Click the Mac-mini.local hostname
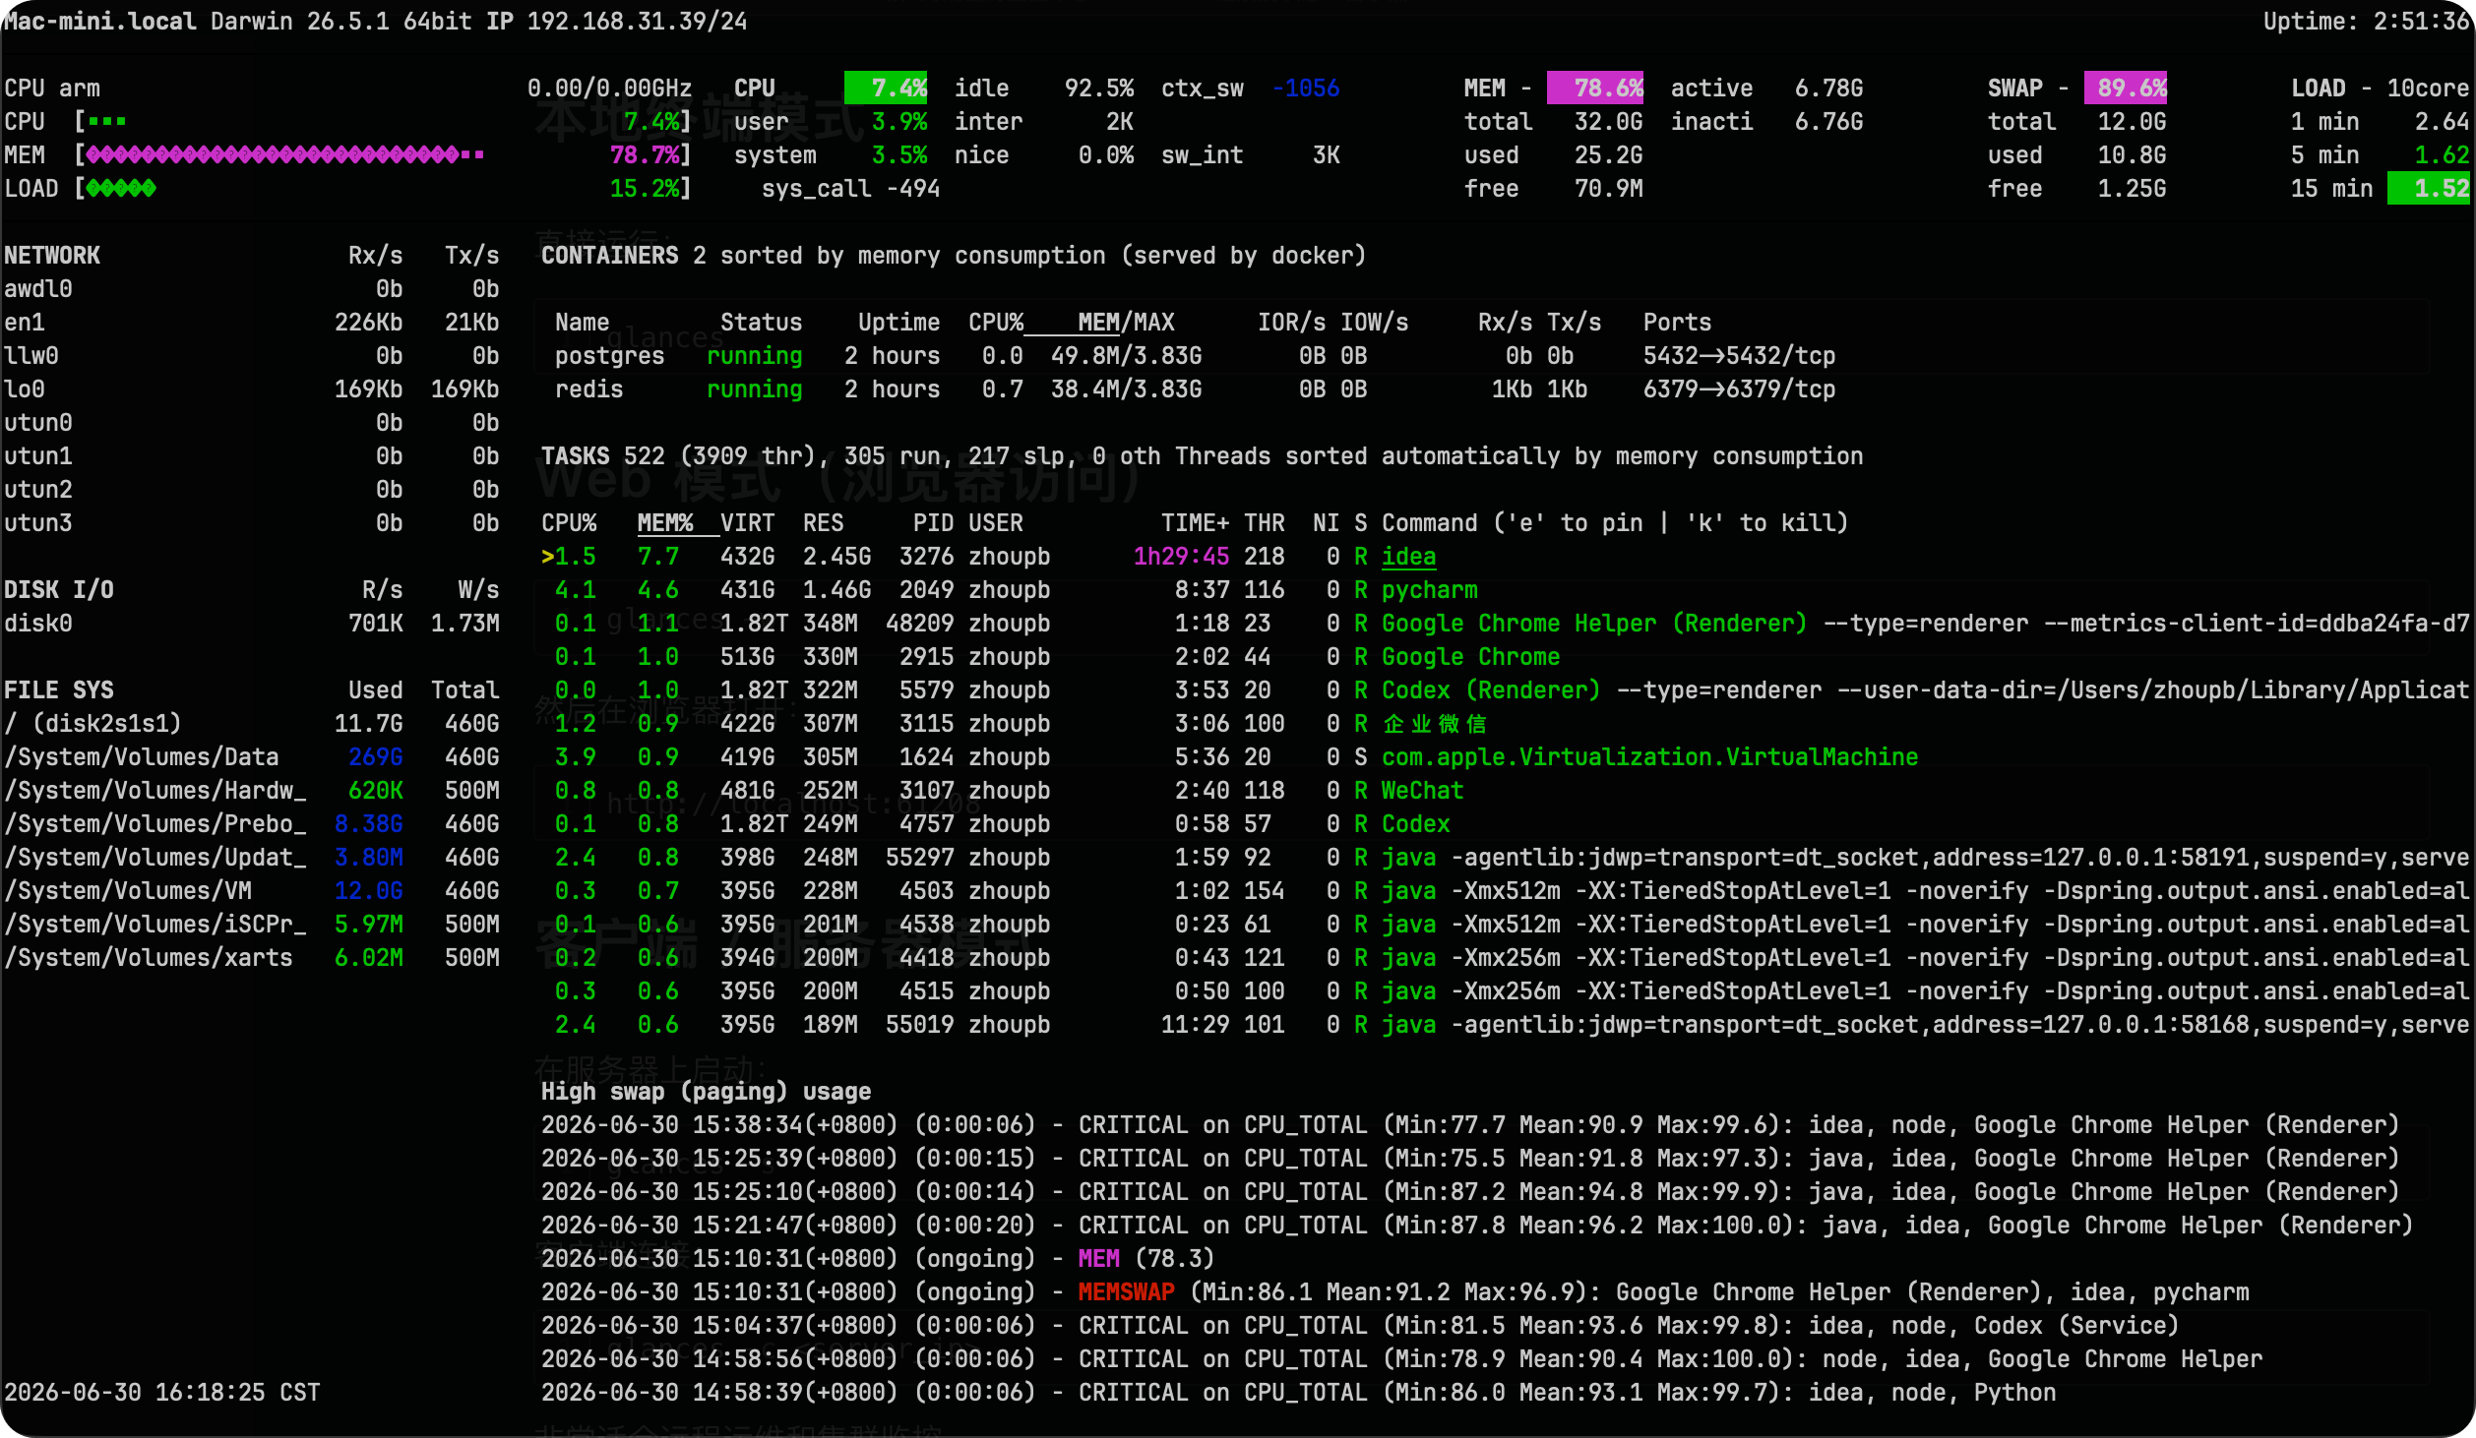The height and width of the screenshot is (1438, 2476). [99, 22]
